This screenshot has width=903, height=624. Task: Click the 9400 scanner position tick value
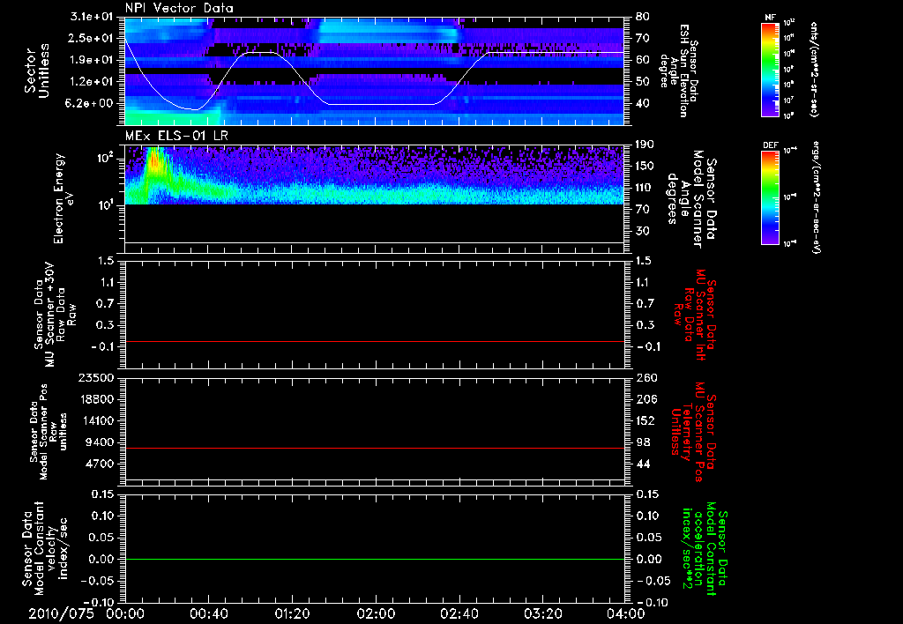point(99,442)
